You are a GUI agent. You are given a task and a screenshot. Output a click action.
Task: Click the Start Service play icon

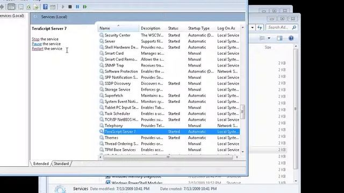point(63,7)
